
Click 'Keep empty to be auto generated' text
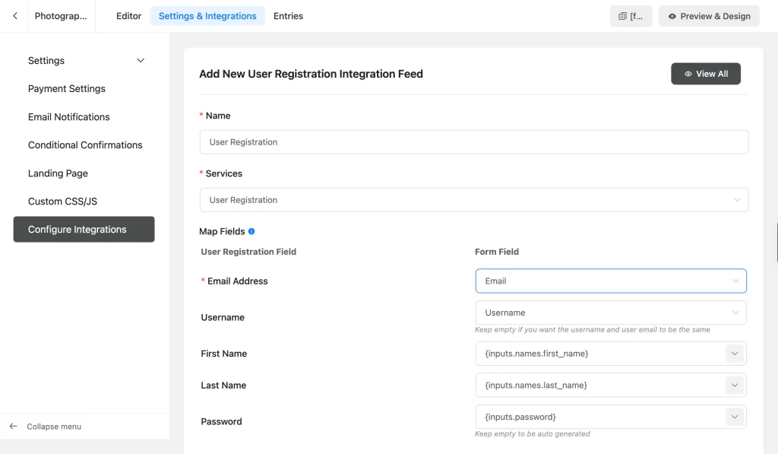(x=533, y=434)
